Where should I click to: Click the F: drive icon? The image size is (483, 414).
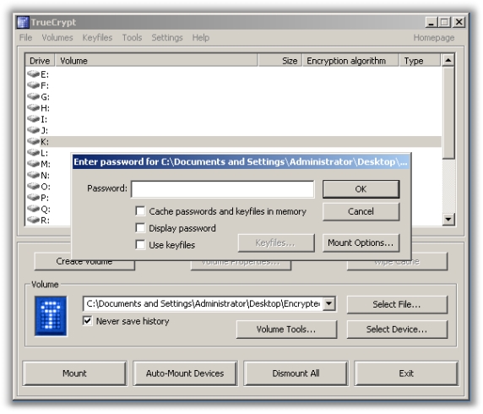coord(33,85)
